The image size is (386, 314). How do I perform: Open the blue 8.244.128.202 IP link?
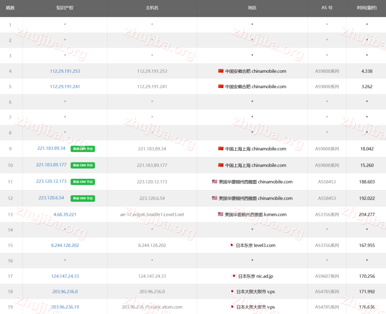pos(65,245)
